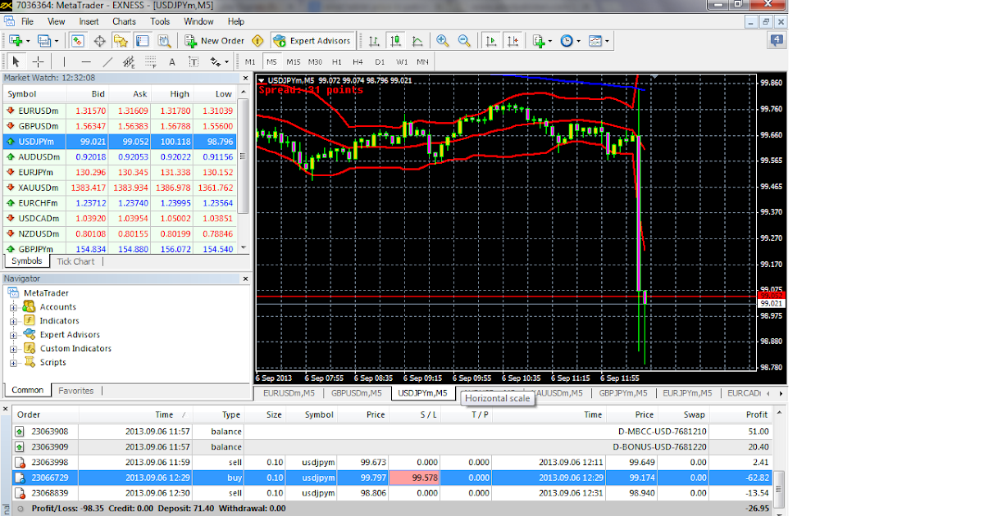The height and width of the screenshot is (516, 984).
Task: Switch to the Tick Chart tab
Action: [75, 261]
